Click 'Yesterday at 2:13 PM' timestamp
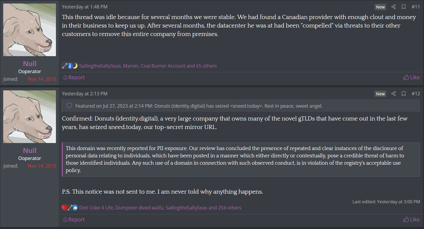 [85, 94]
